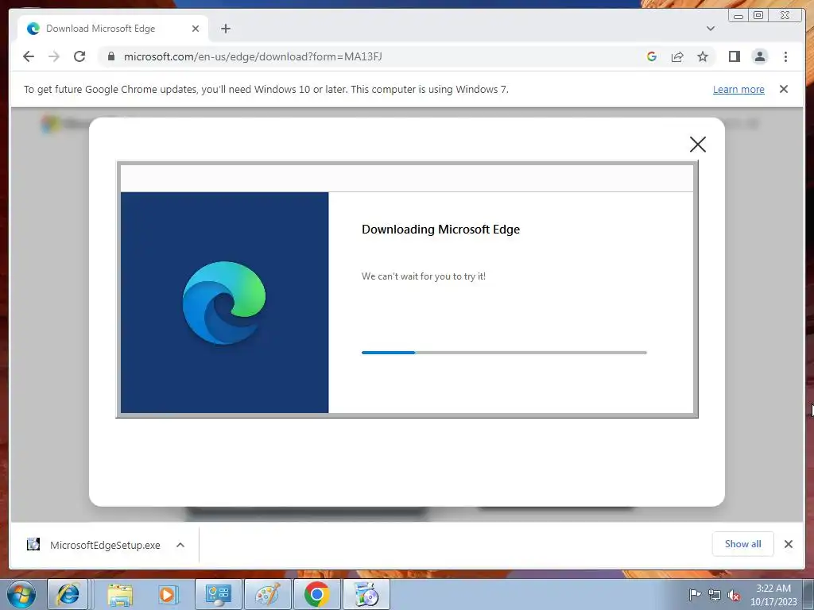Open the Control Panel taskbar icon
The width and height of the screenshot is (814, 610).
218,594
